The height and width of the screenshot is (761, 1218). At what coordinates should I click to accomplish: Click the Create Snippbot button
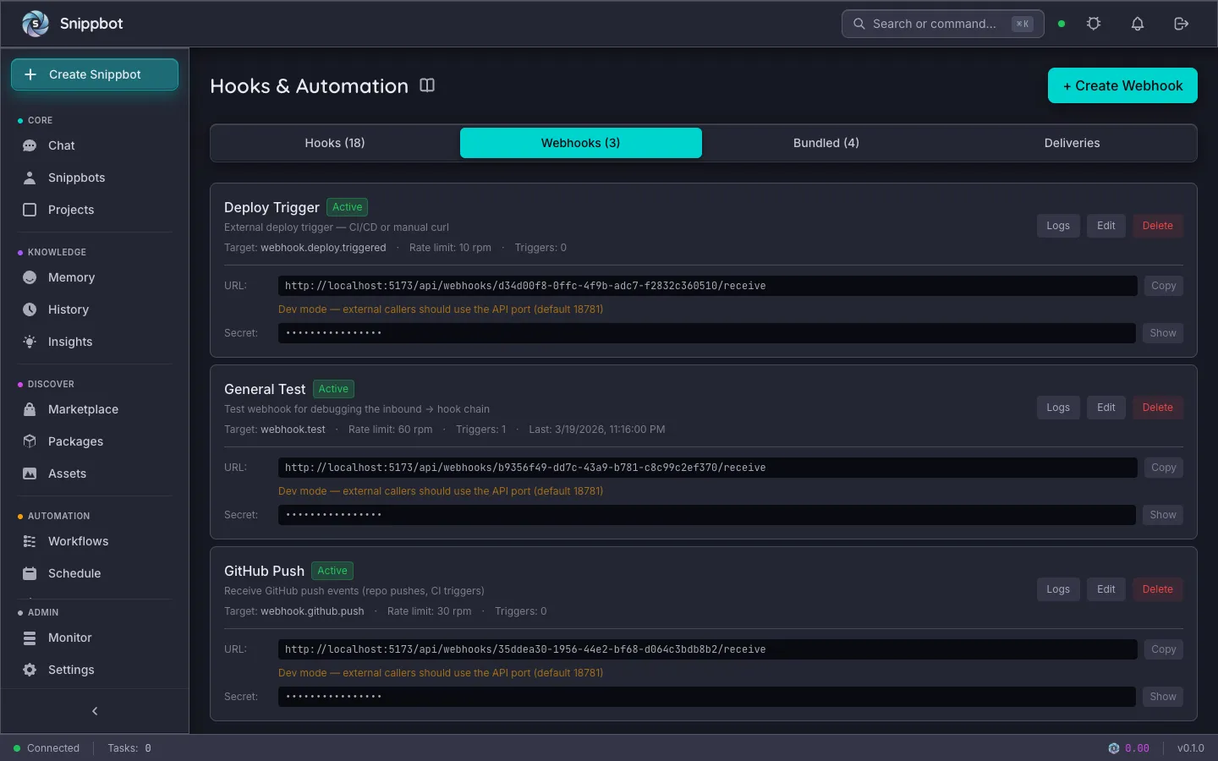[95, 74]
